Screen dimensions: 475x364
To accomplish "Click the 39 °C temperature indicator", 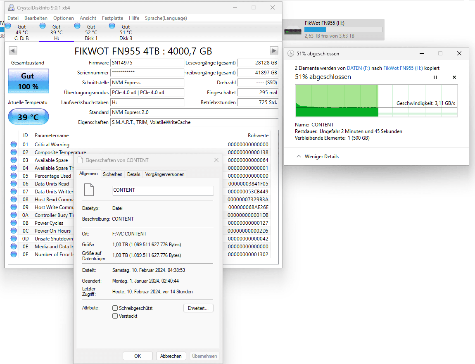I will (28, 117).
